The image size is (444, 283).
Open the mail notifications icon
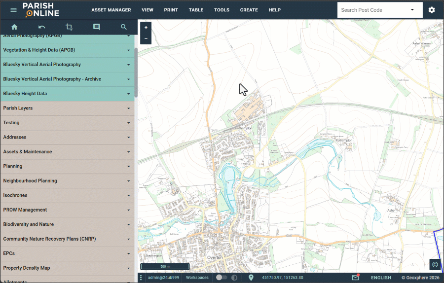(x=355, y=278)
